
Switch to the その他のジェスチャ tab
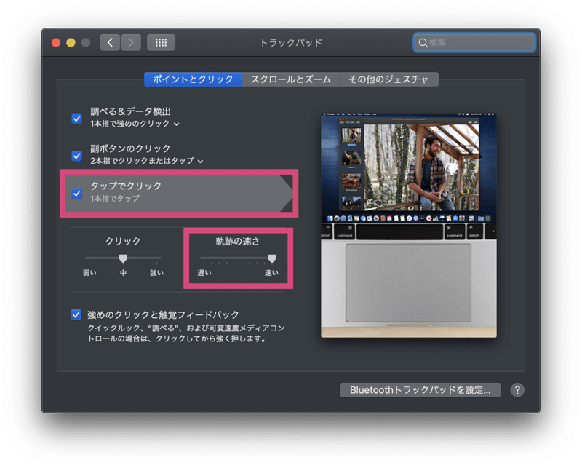coord(389,78)
